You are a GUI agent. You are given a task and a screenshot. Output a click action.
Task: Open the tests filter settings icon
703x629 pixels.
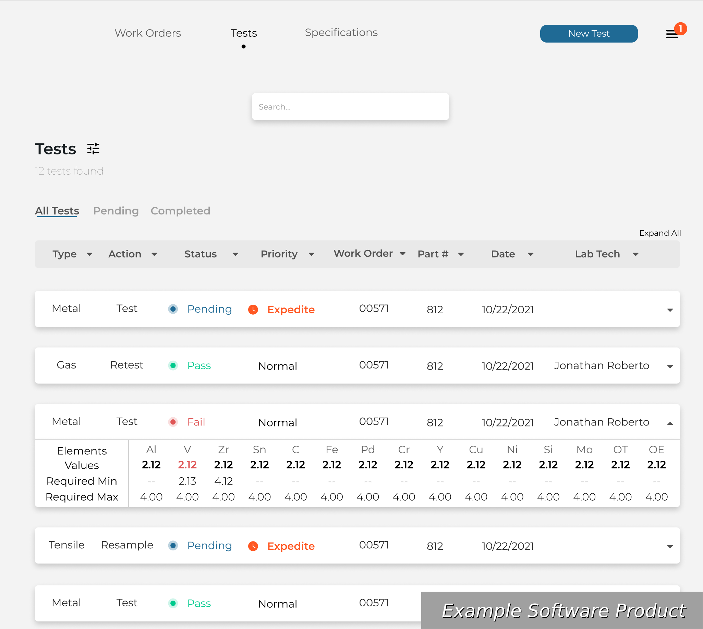coord(93,149)
